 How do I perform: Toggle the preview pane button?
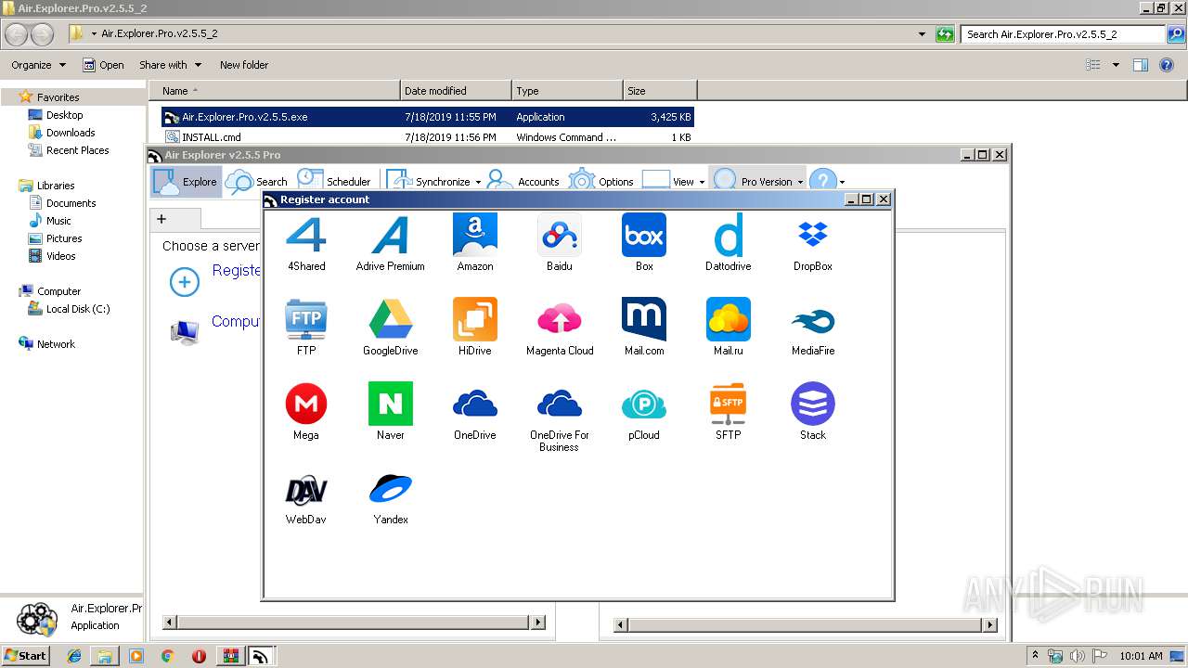(1141, 65)
